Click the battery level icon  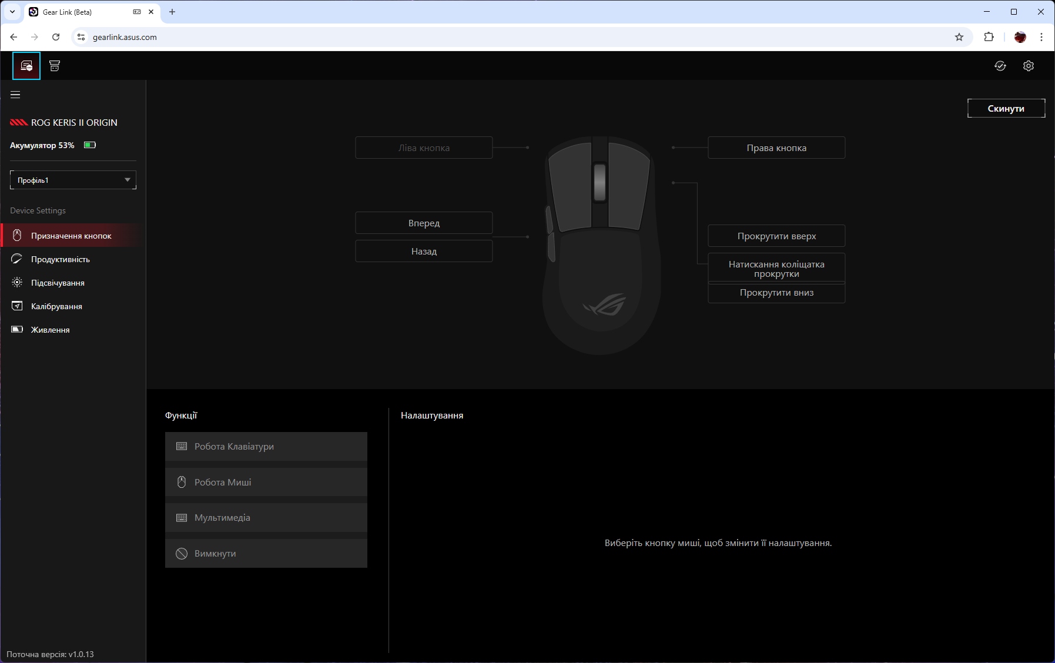(x=90, y=145)
